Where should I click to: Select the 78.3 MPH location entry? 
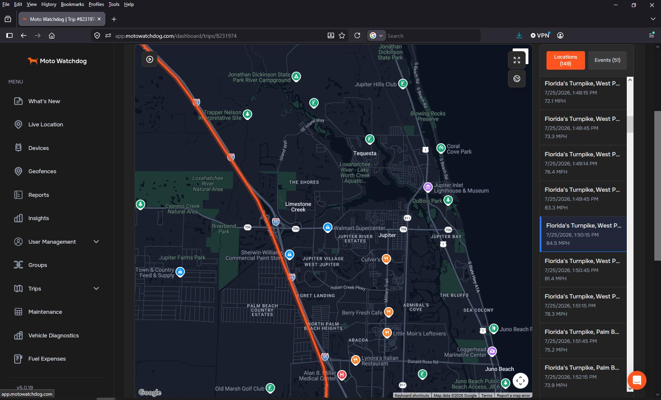tap(583, 305)
